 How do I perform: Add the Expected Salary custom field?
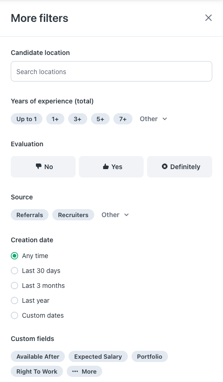(x=98, y=357)
